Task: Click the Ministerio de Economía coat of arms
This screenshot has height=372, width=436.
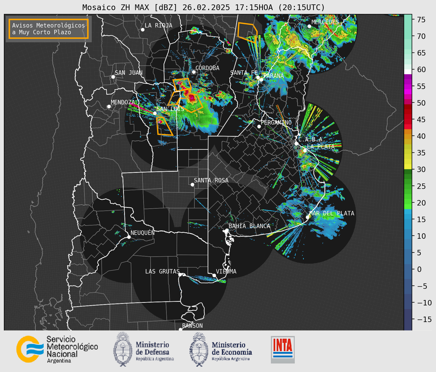Action: pos(199,349)
